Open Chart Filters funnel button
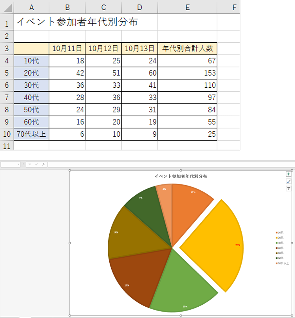The width and height of the screenshot is (295, 318). (x=289, y=188)
